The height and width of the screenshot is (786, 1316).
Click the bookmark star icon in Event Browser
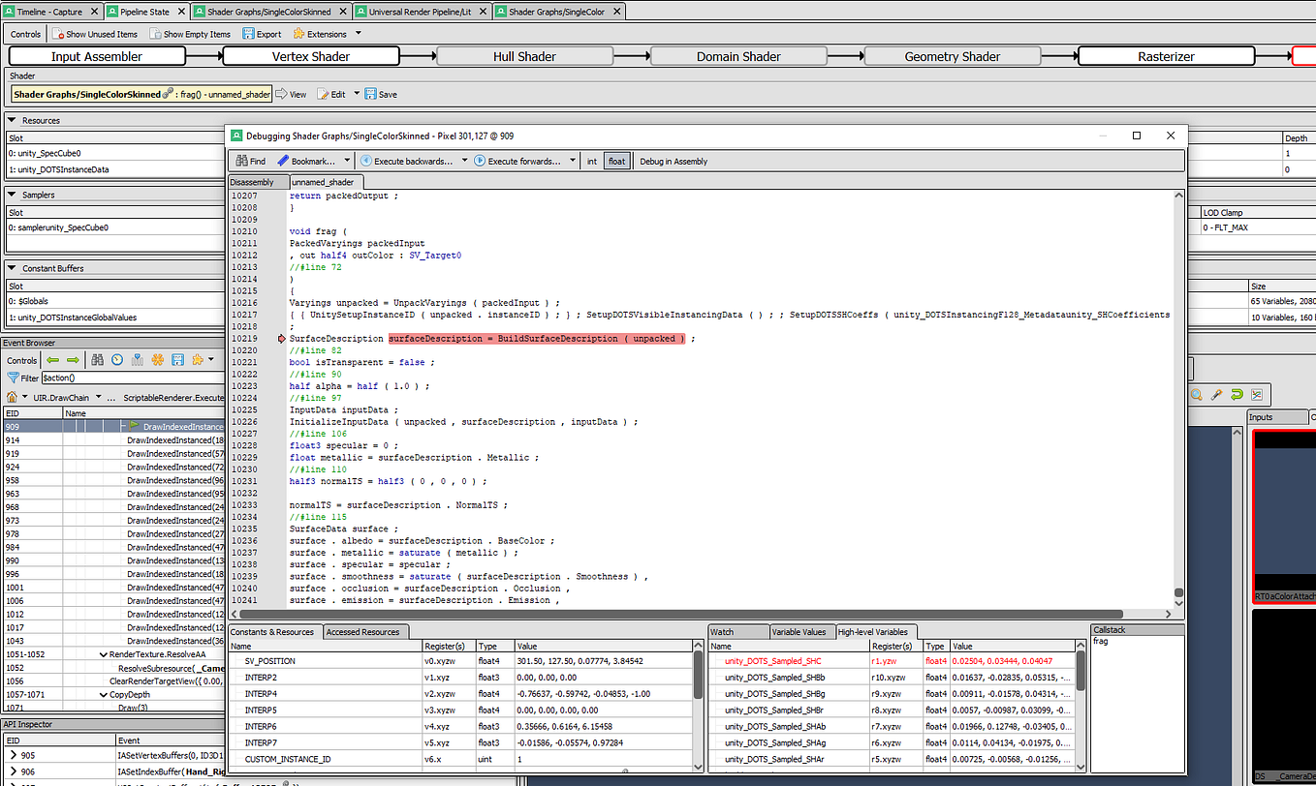tap(157, 359)
